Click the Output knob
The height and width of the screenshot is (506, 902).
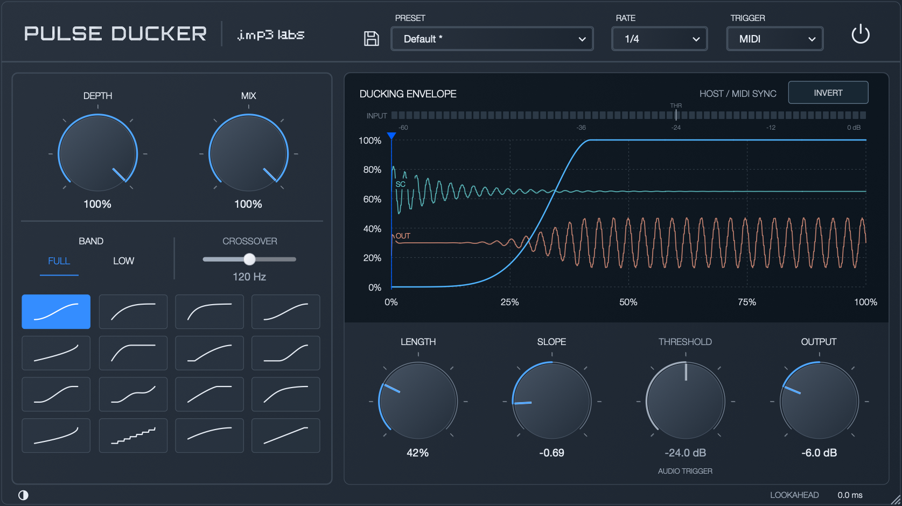pos(819,401)
